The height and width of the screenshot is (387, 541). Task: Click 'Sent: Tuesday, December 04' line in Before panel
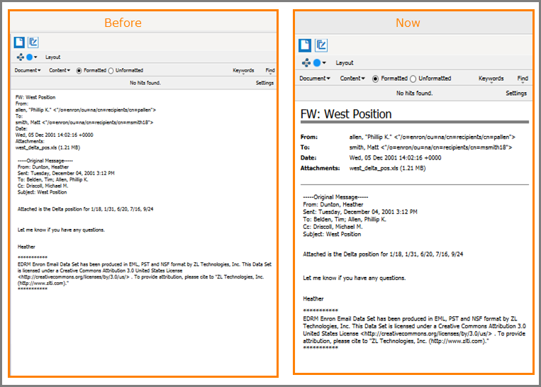coord(66,173)
